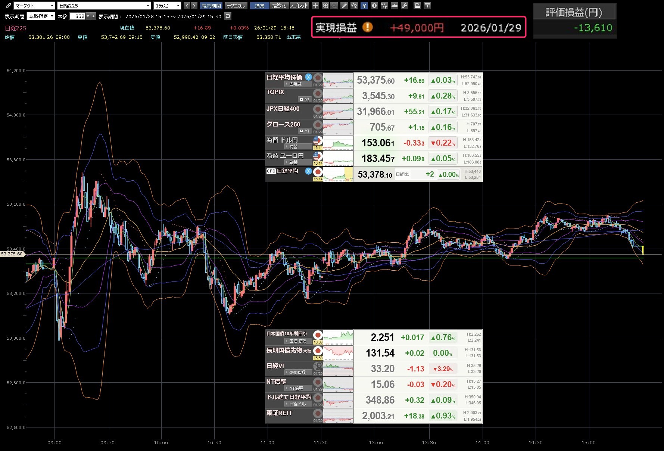Toggle 指数化 indexed chart mode
Viewport: 664px width, 451px height.
[x=279, y=6]
